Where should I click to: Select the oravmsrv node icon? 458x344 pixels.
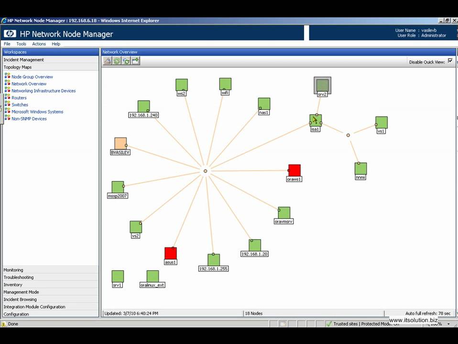tap(284, 213)
